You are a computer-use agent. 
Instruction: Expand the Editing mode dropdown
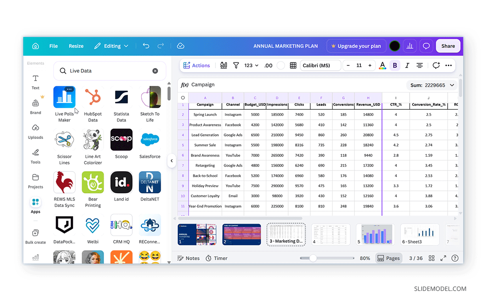click(x=111, y=46)
